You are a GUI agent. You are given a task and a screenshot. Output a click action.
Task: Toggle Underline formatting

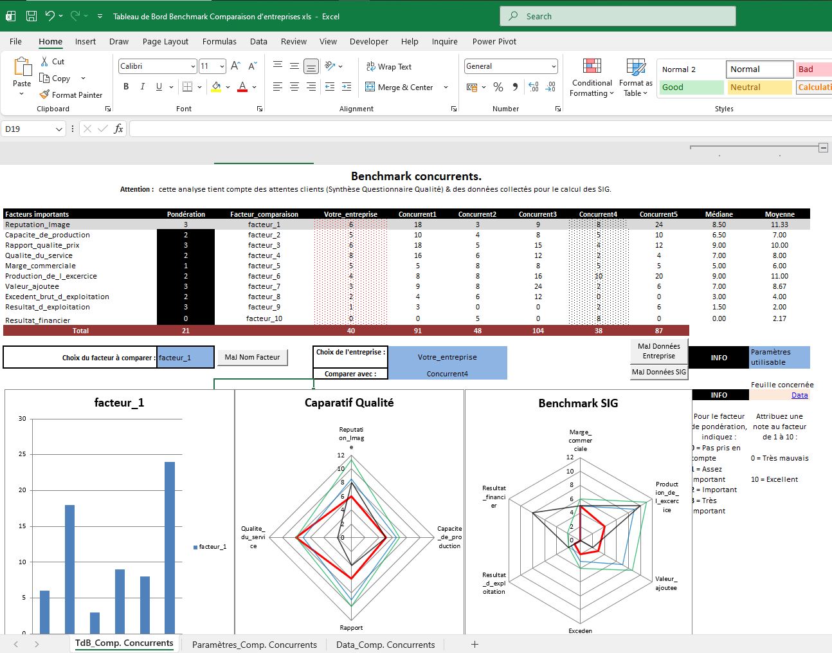159,87
